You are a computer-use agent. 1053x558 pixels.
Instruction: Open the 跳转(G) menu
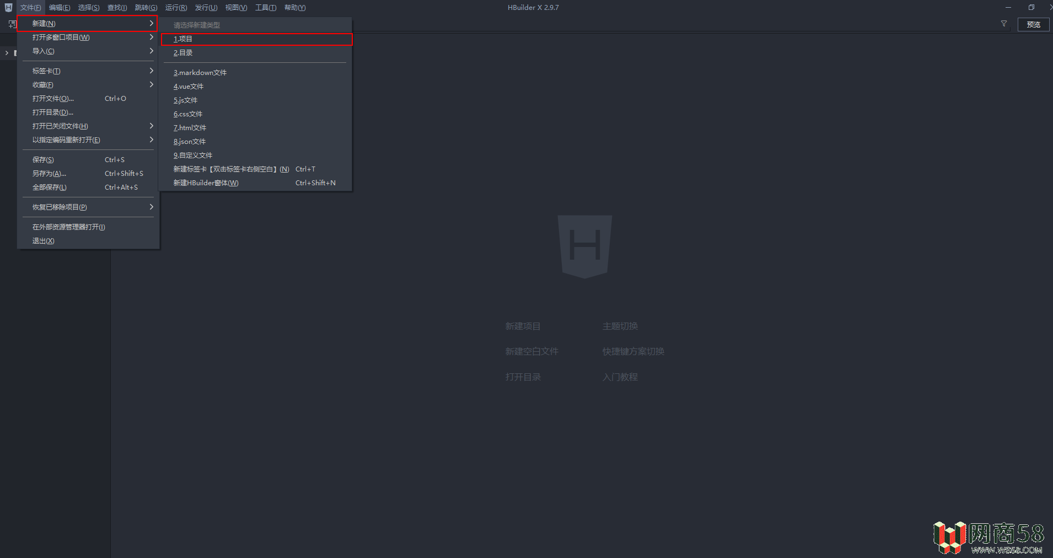[146, 8]
